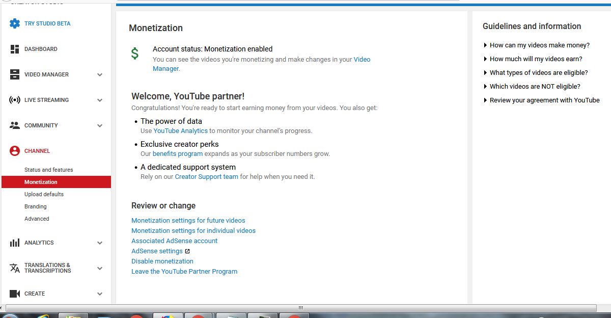This screenshot has width=611, height=318.
Task: Click the Analytics bar chart icon
Action: [15, 243]
